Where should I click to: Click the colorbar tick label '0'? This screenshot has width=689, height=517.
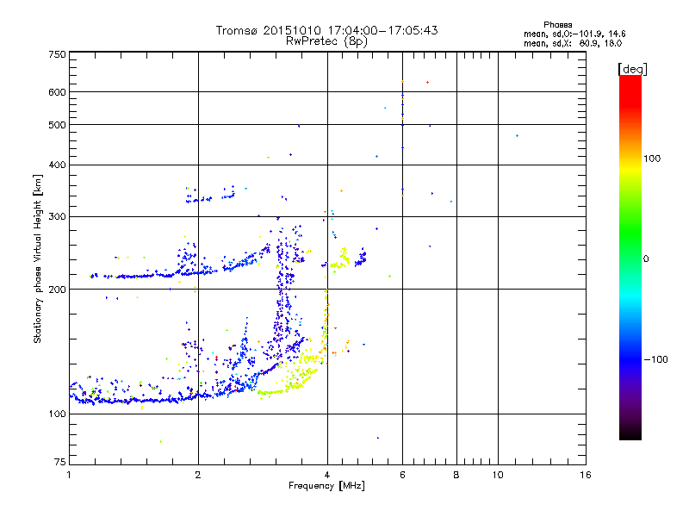[x=646, y=258]
